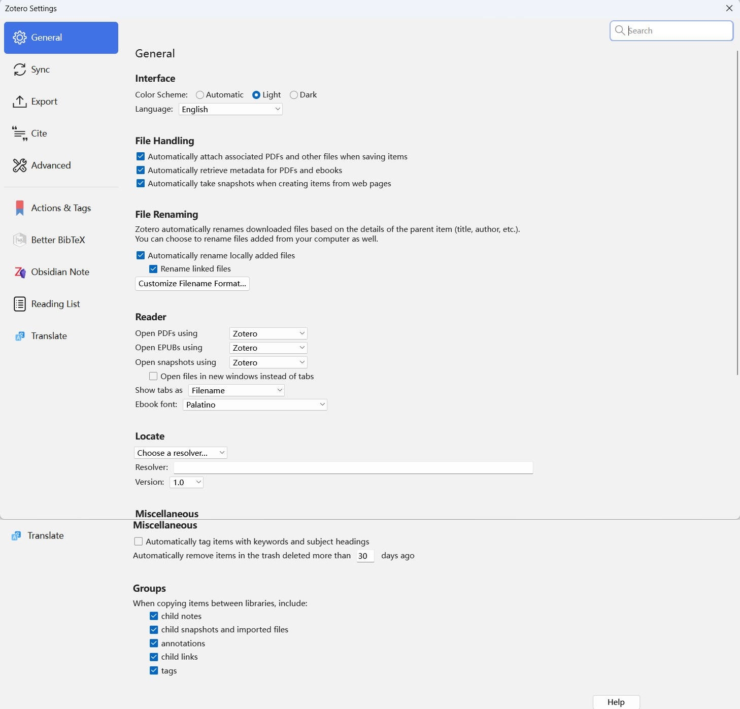The image size is (740, 709).
Task: Enable open files in new windows
Action: tap(153, 376)
